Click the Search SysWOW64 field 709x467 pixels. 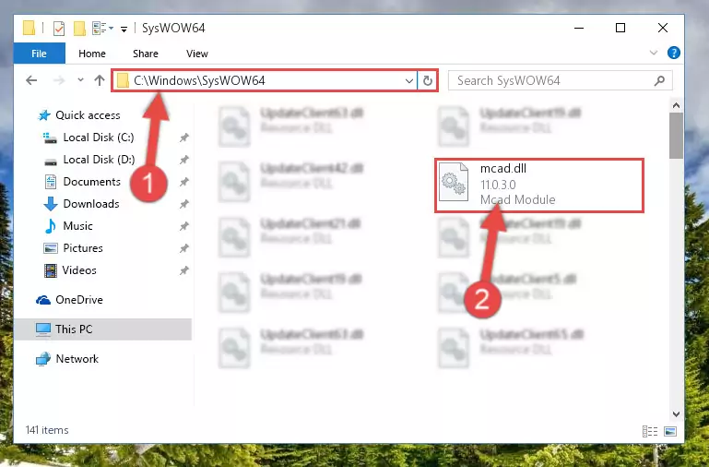point(560,80)
